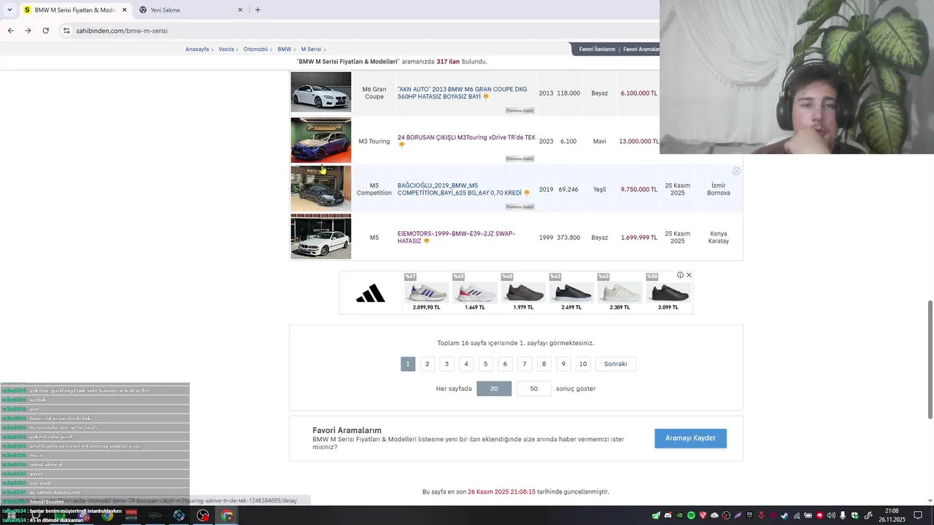The height and width of the screenshot is (525, 934).
Task: Open the 1.979 TL shoe ad item
Action: tap(523, 292)
